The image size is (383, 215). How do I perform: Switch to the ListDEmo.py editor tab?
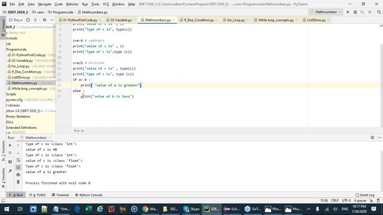click(317, 20)
